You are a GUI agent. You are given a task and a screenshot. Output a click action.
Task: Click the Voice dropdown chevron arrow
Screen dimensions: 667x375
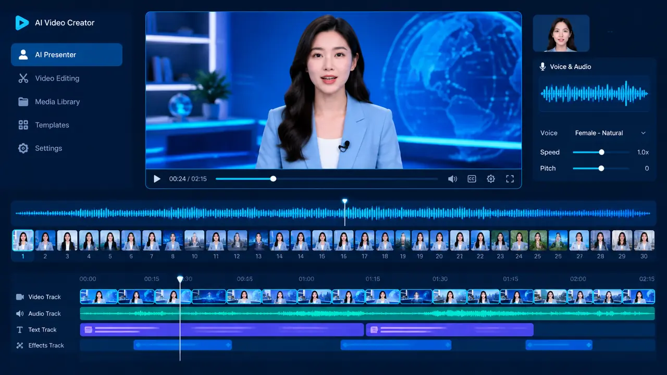[644, 133]
